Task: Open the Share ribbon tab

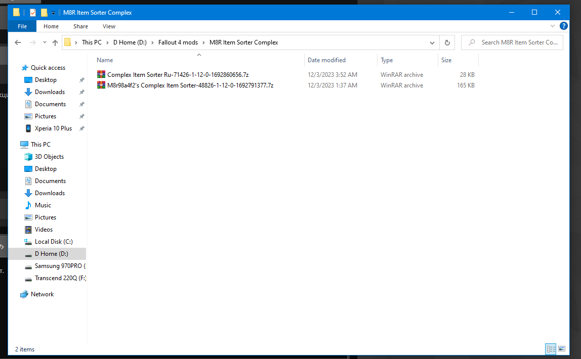Action: click(x=80, y=26)
